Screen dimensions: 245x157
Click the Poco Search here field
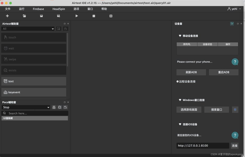coord(35,113)
